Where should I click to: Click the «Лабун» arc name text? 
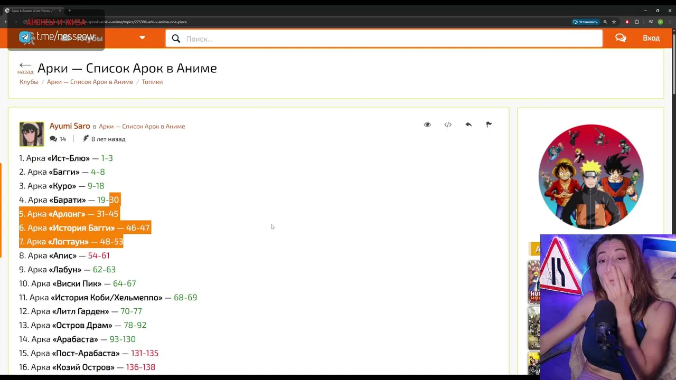65,270
